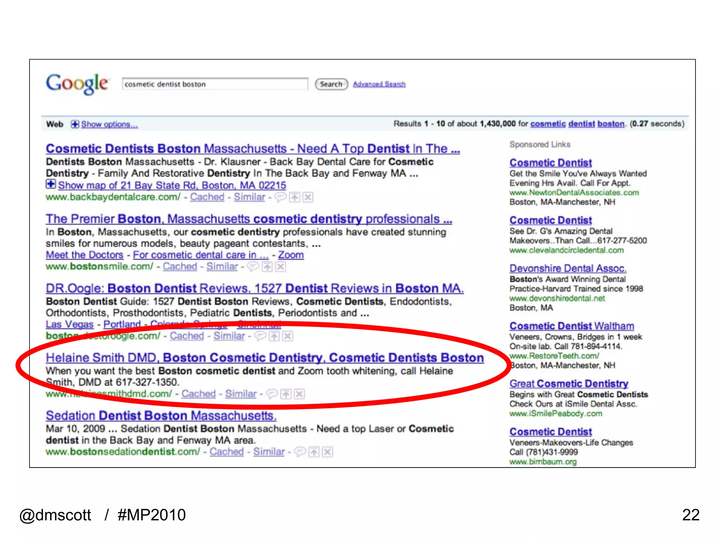
Task: Click the comment icon for backbaydentalcare.com result
Action: (280, 197)
